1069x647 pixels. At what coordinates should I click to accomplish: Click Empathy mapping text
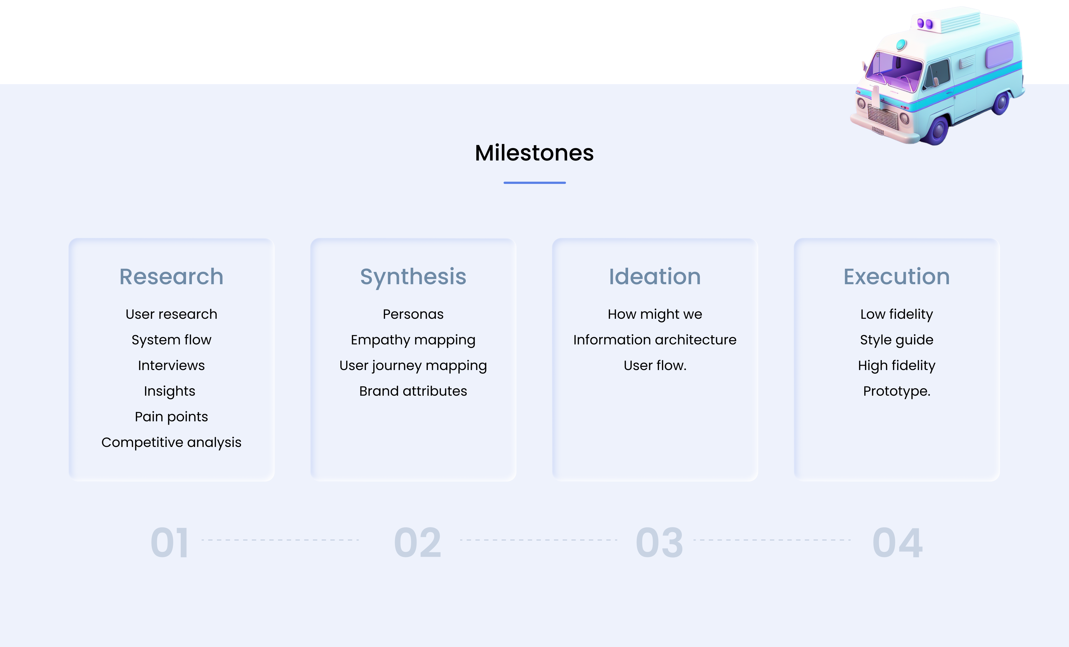tap(413, 340)
